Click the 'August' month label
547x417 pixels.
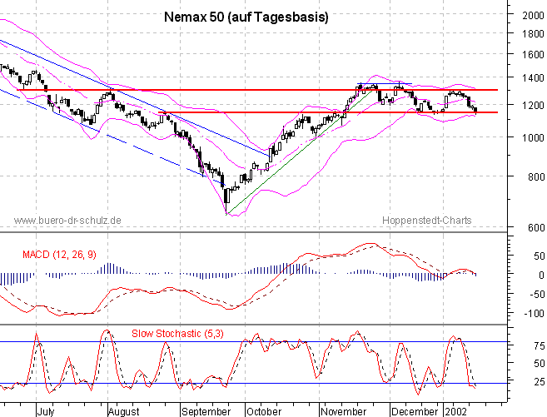123,412
